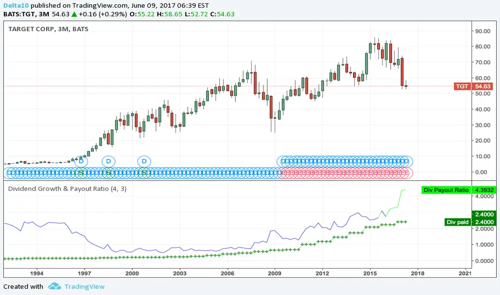
Task: Click the 1994 label on time axis
Action: tap(36, 274)
